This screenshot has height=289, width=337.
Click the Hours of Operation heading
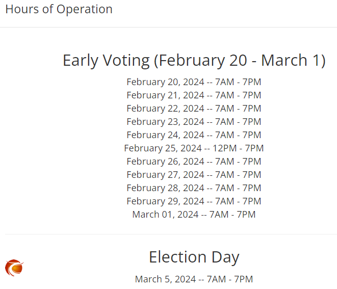59,10
